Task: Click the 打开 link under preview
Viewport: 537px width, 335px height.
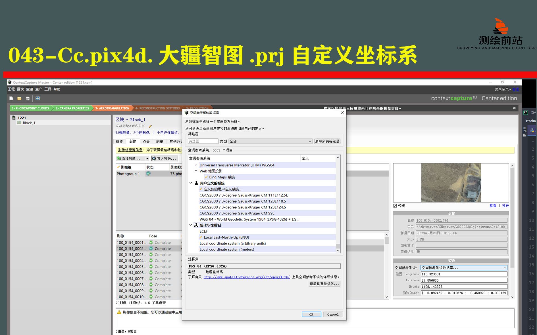Action: pyautogui.click(x=505, y=206)
